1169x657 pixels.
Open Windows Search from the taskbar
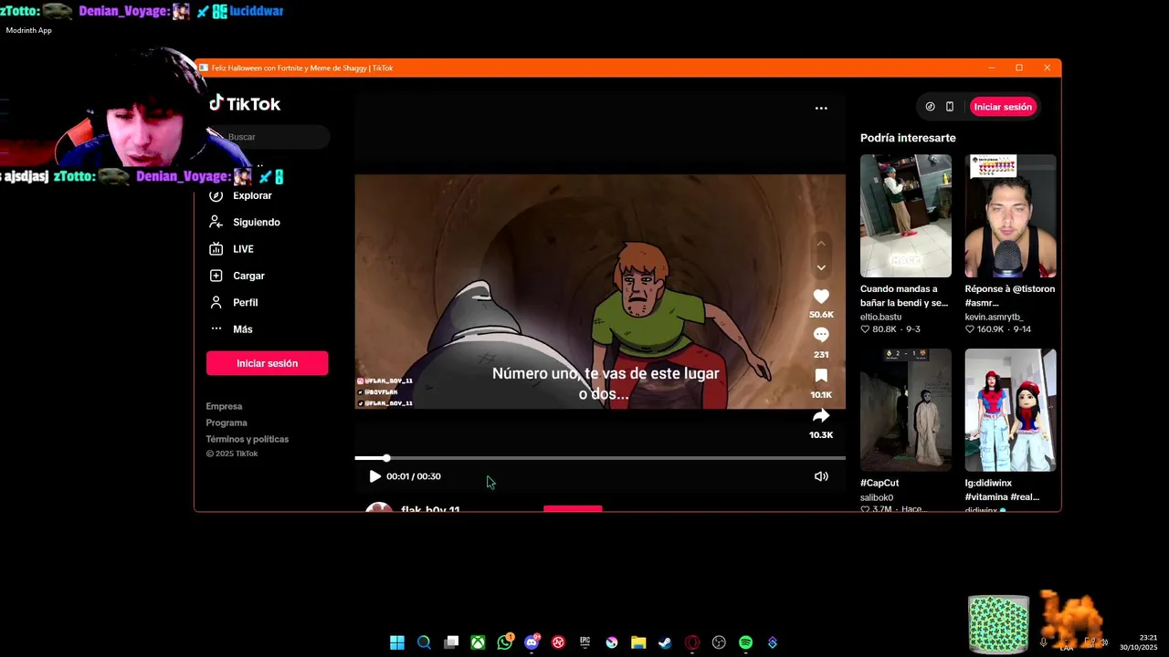click(x=424, y=642)
